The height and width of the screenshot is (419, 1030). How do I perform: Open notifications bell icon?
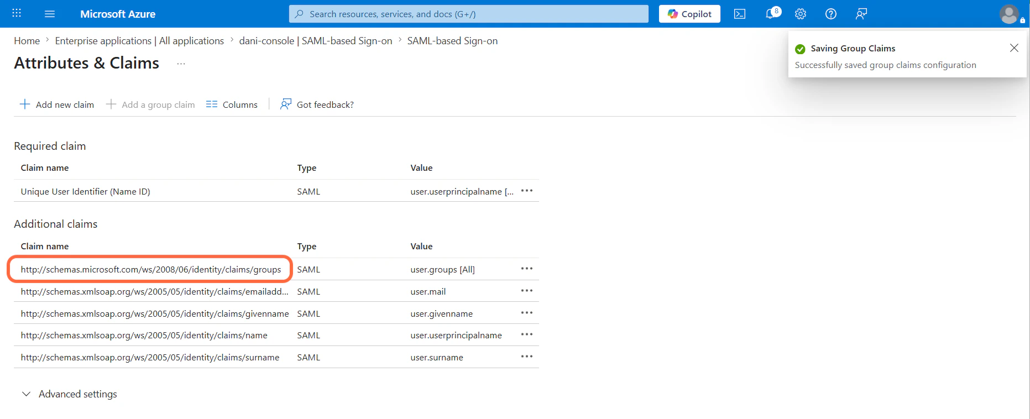pyautogui.click(x=771, y=13)
